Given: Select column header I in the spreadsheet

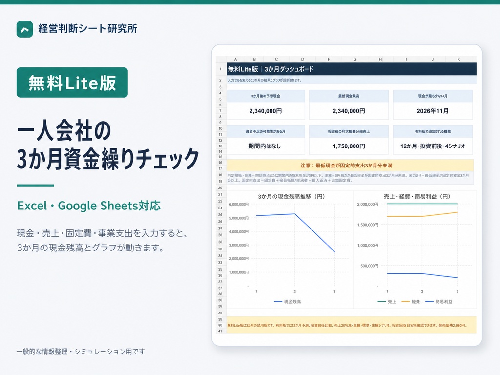Looking at the screenshot, I should point(406,59).
